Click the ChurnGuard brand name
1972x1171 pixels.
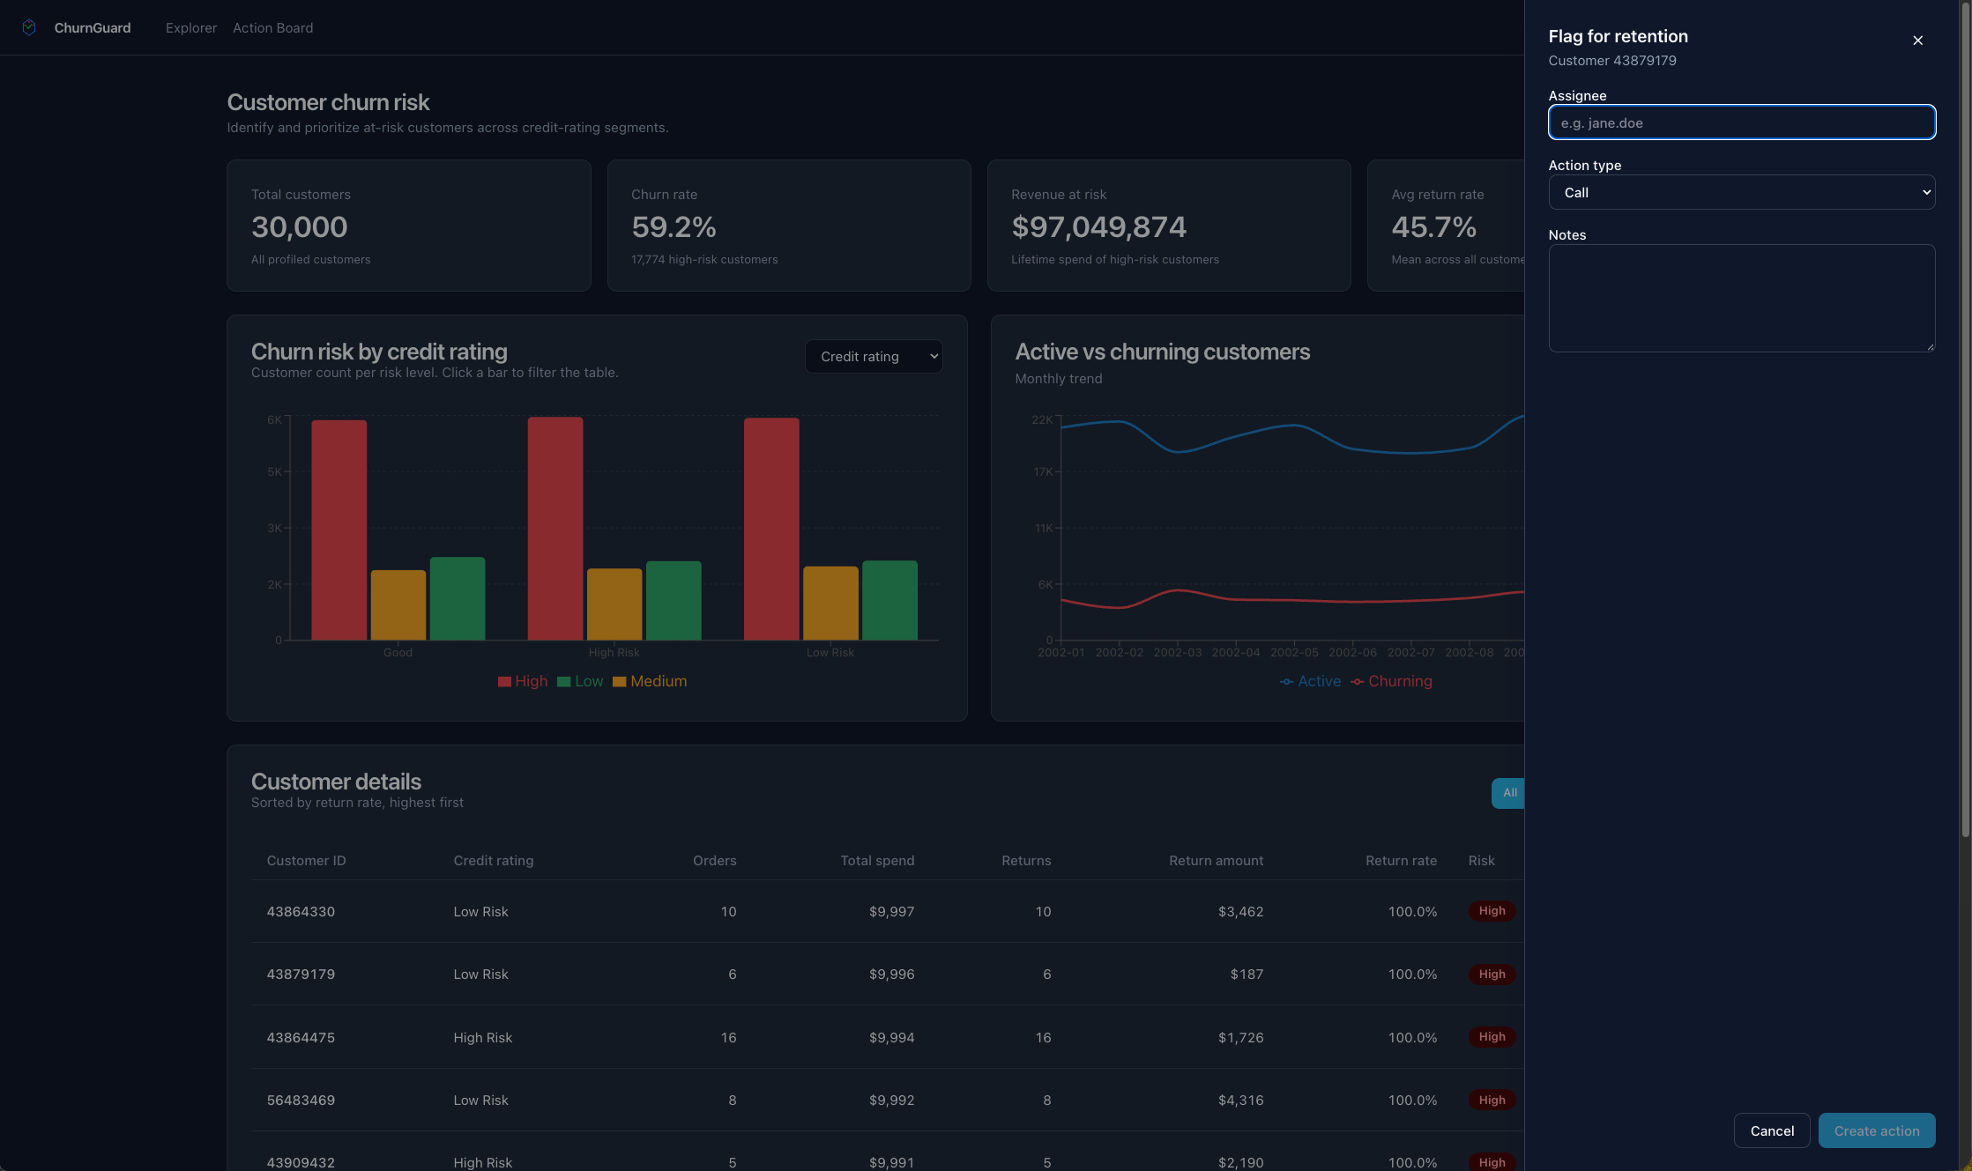(93, 28)
